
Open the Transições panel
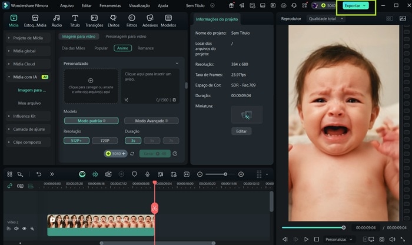[94, 21]
